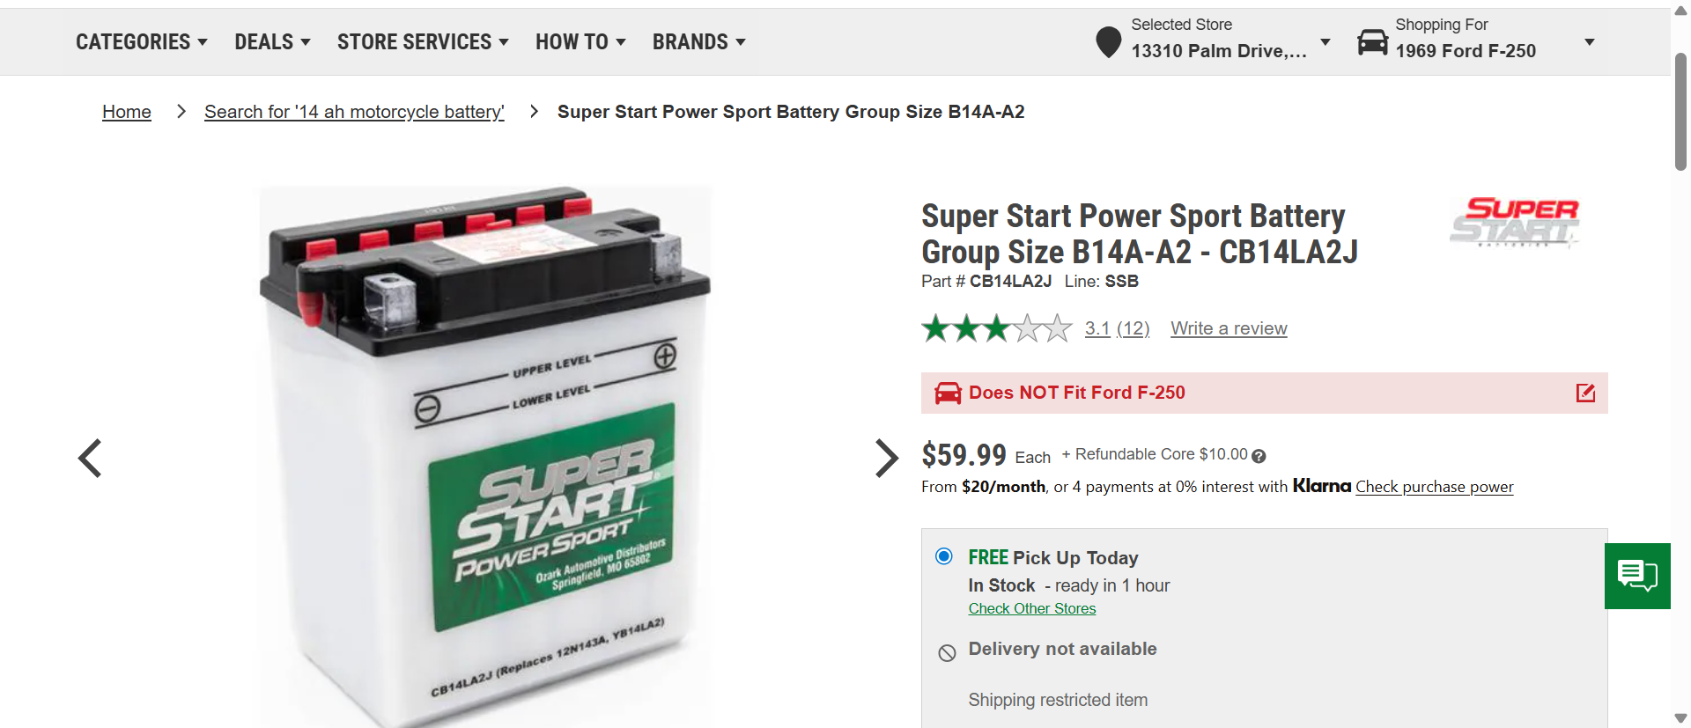Screen dimensions: 1691x728
Task: Click the Write a review link
Action: point(1229,328)
